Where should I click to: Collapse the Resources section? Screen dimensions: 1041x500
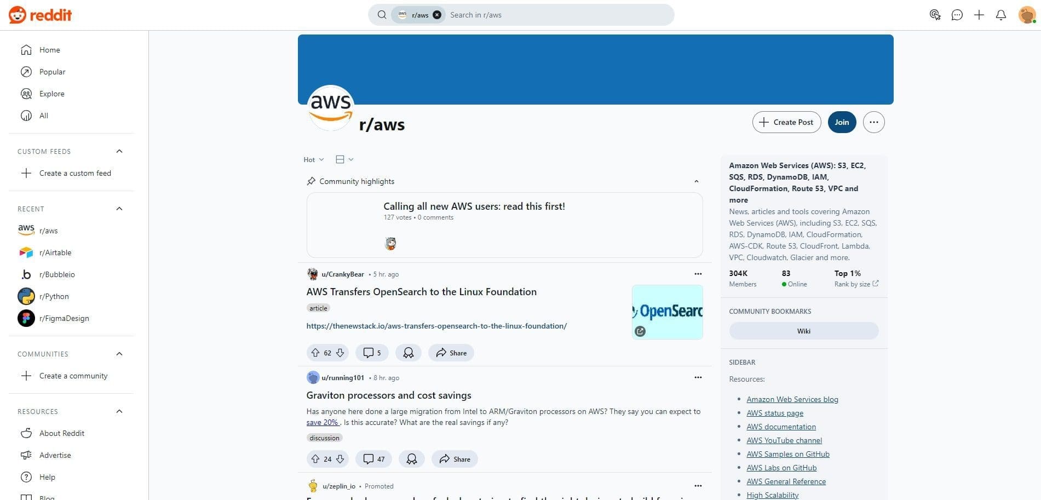119,411
